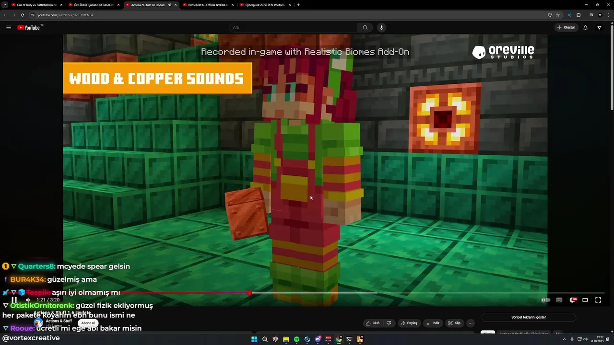Image resolution: width=614 pixels, height=345 pixels.
Task: Toggle the autoplay switch in the player
Action: tap(546, 300)
